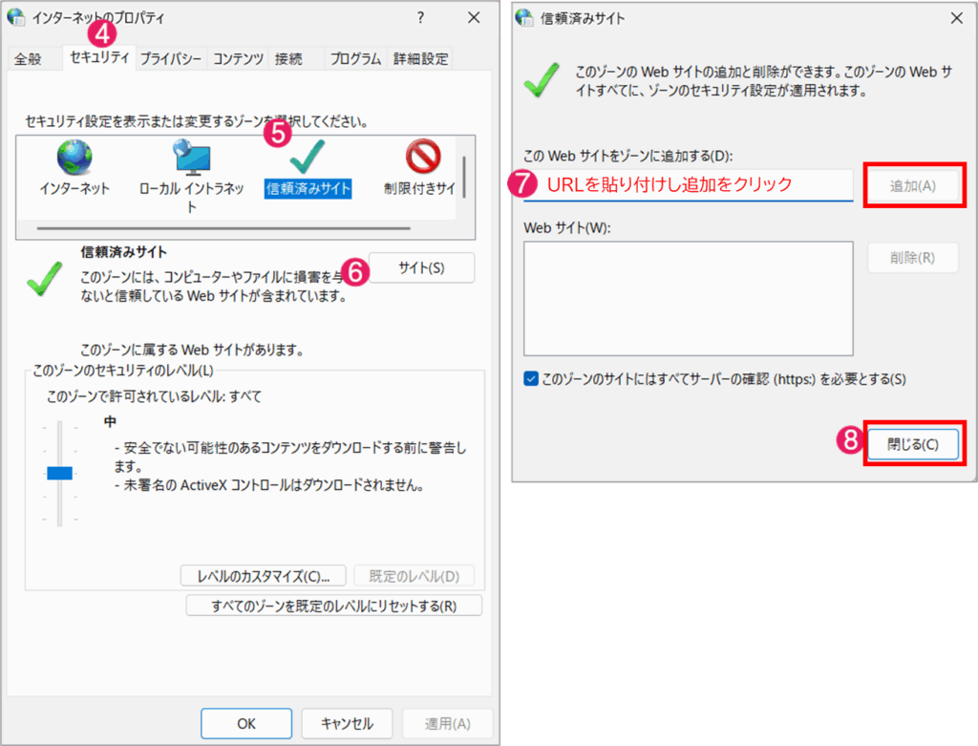Close the Trusted sites window via X
978x746 pixels.
click(x=957, y=17)
